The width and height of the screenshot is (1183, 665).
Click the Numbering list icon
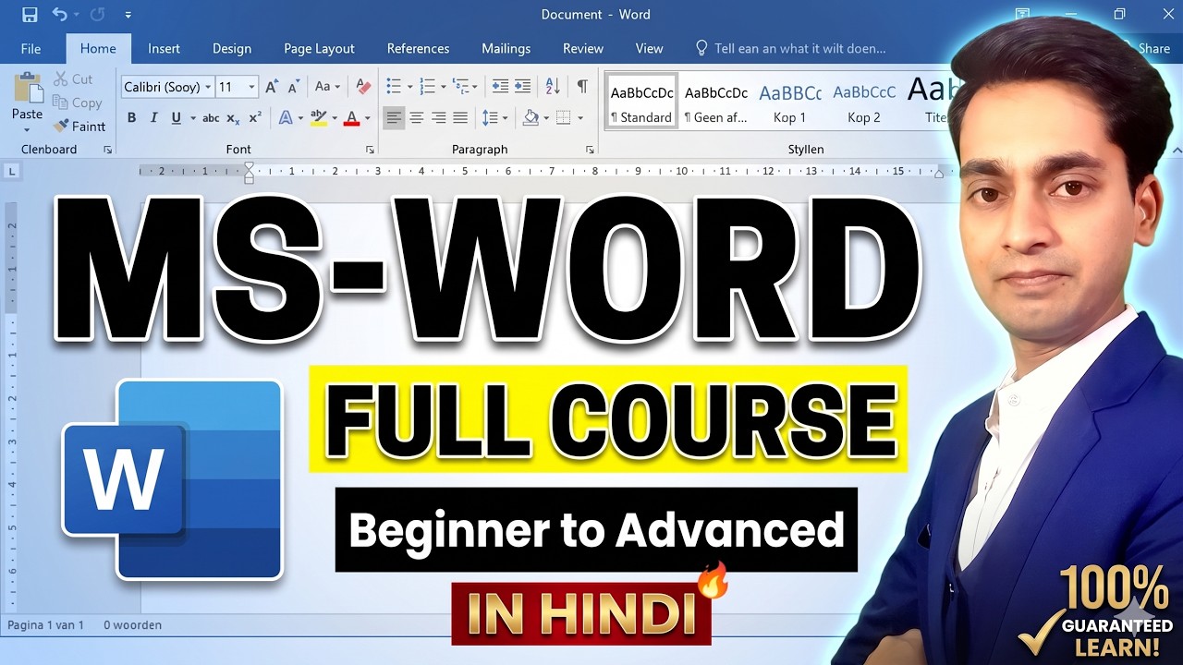pos(427,87)
